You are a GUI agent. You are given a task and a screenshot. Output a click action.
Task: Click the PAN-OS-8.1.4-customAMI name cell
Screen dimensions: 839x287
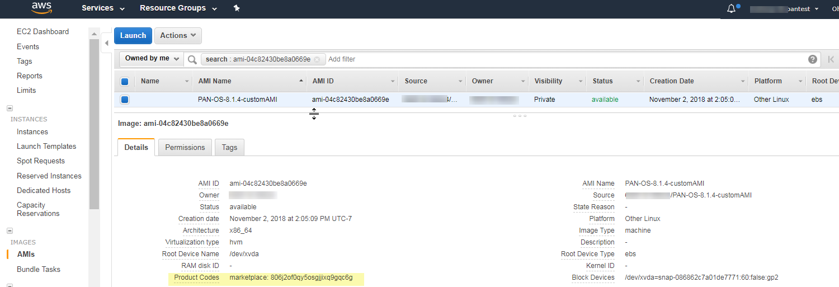coord(238,100)
